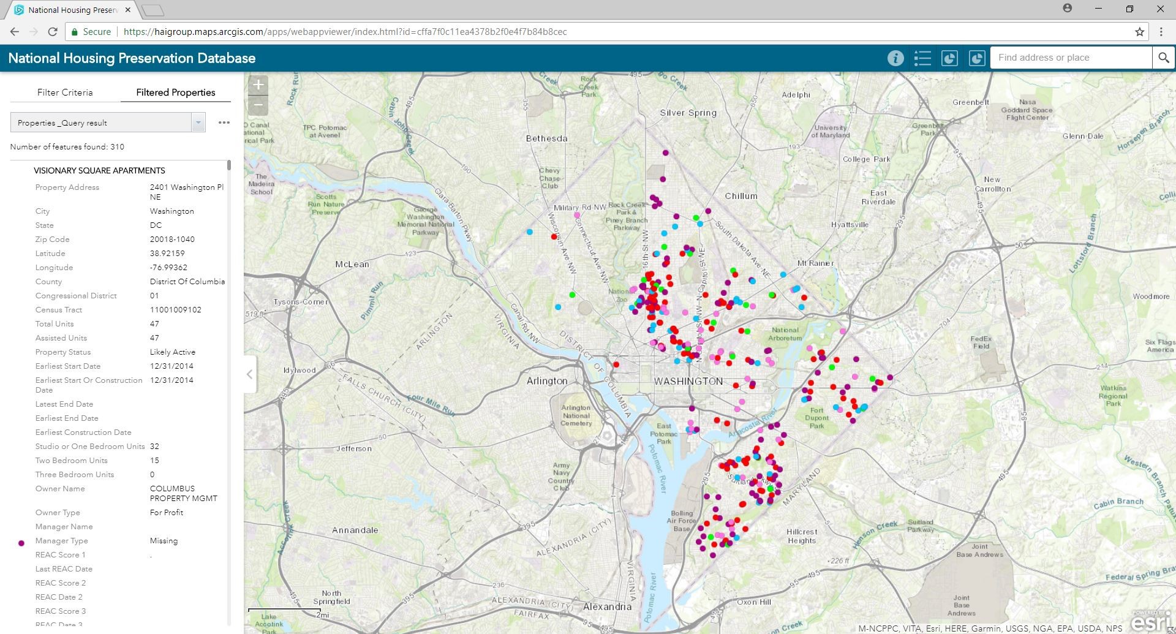1176x634 pixels.
Task: Open the About information icon
Action: [895, 58]
